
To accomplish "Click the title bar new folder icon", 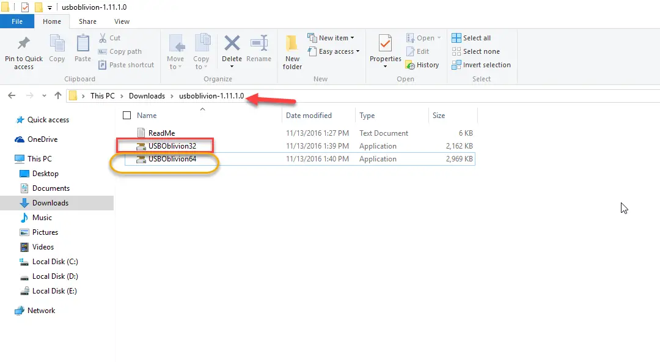I will tap(38, 7).
